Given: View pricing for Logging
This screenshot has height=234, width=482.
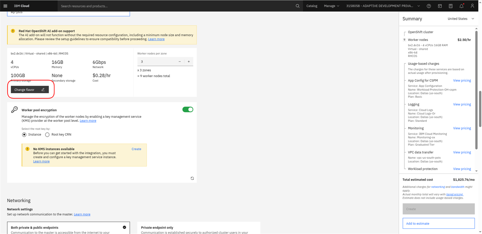Looking at the screenshot, I should (x=462, y=105).
